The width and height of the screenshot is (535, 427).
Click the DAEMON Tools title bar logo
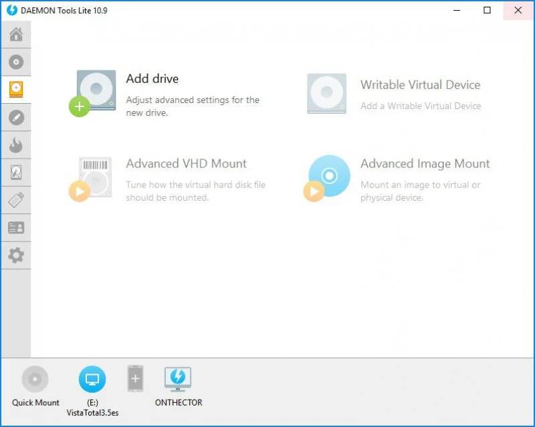pos(11,11)
